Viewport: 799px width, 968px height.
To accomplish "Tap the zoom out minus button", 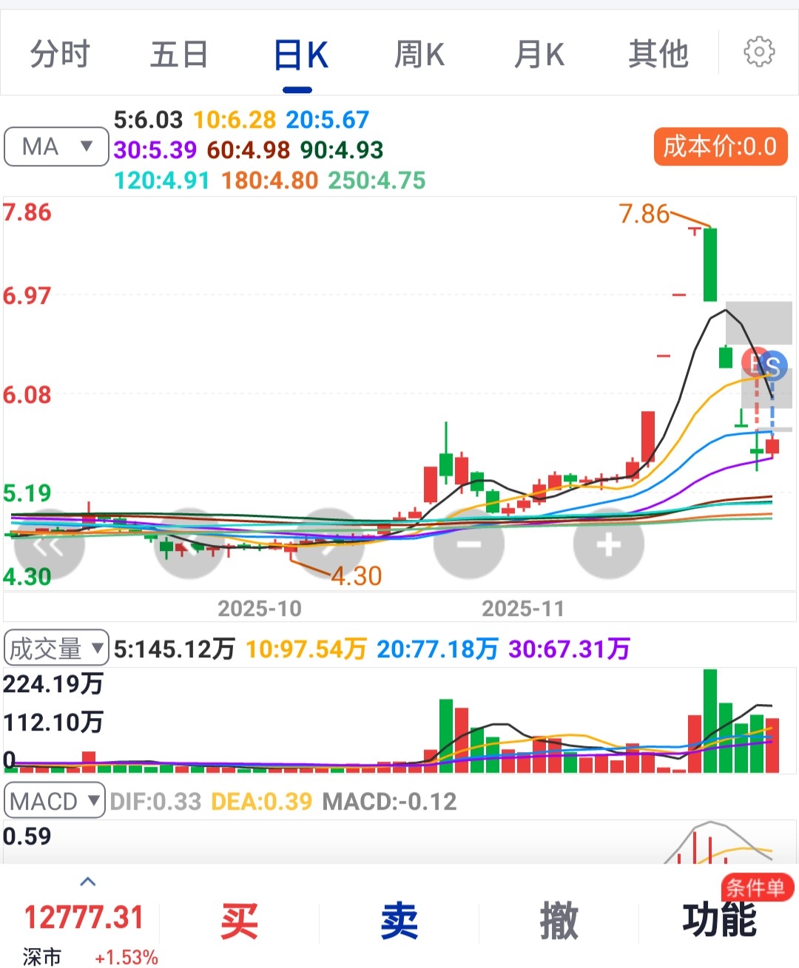I will click(469, 544).
